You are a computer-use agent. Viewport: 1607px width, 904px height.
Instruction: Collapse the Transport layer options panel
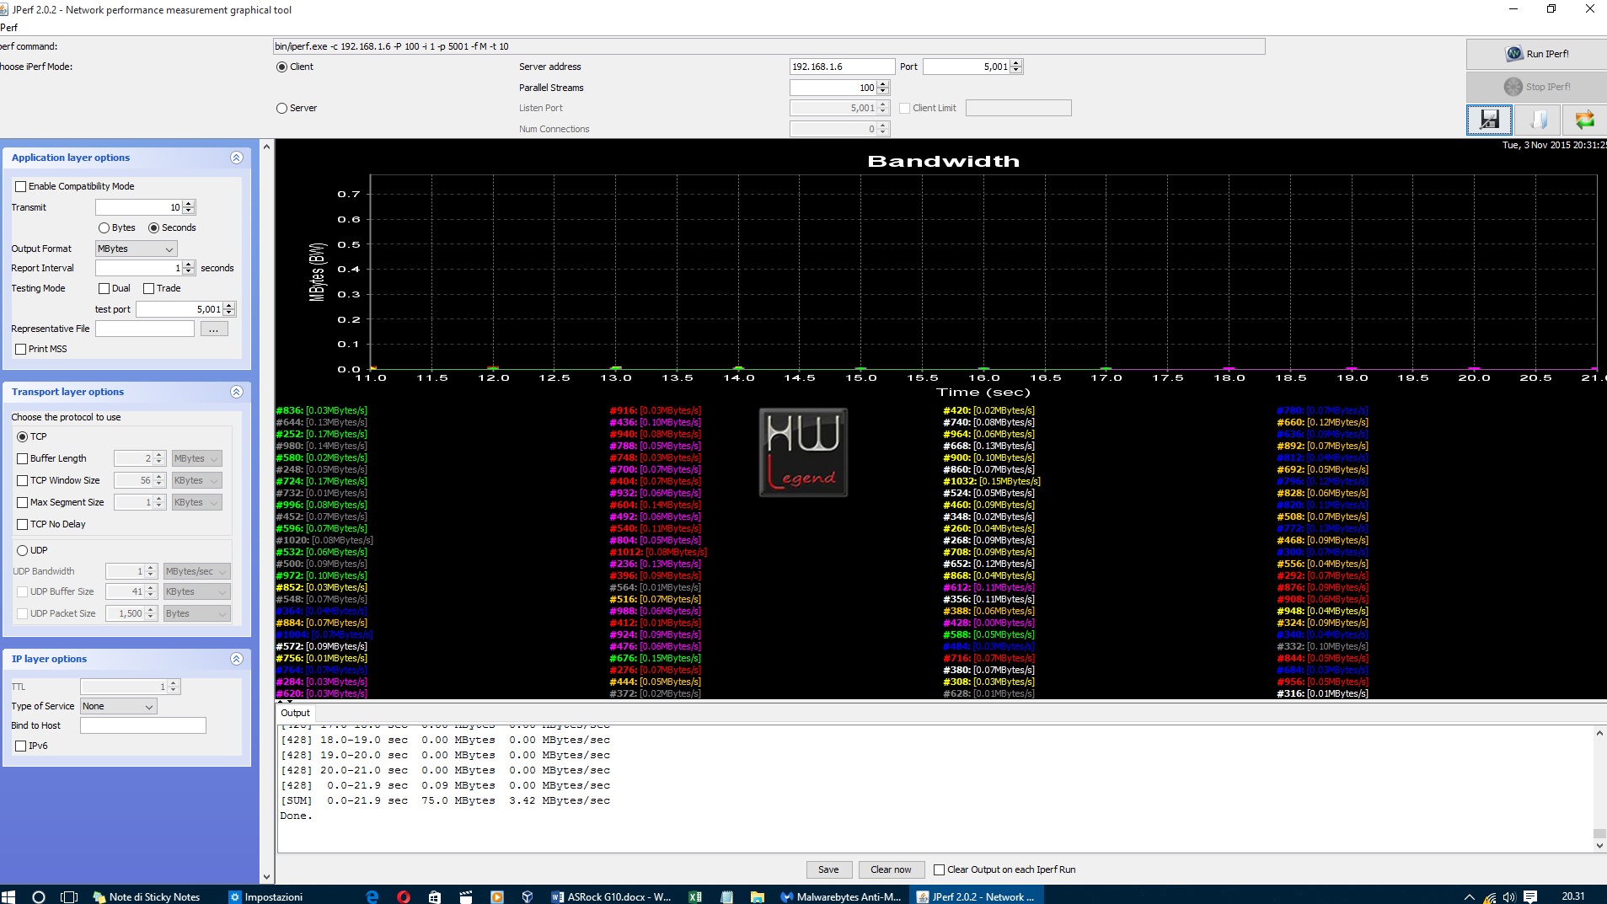click(237, 392)
